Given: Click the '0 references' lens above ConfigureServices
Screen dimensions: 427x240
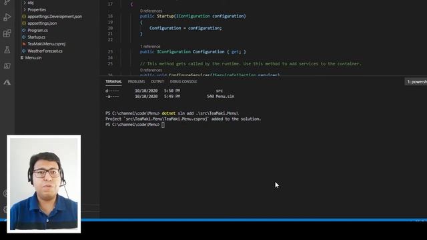Looking at the screenshot, I should (x=151, y=70).
